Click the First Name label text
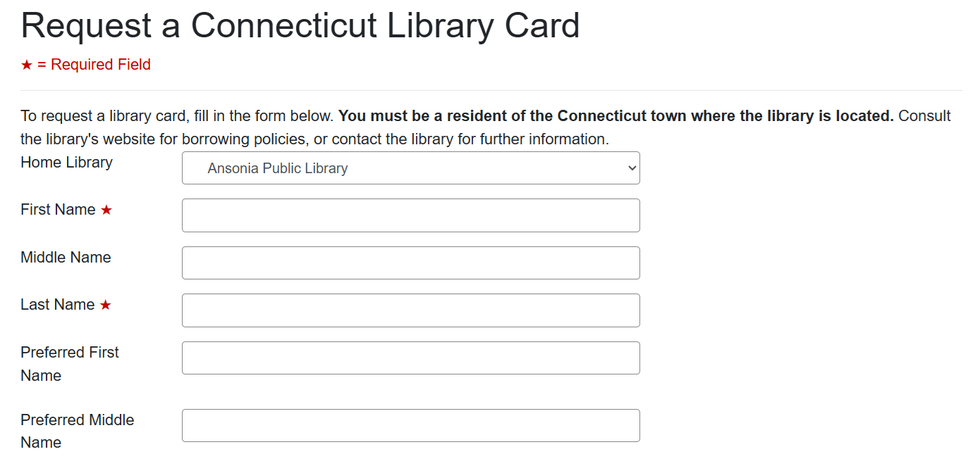Screen dimensions: 968x466 pos(58,210)
